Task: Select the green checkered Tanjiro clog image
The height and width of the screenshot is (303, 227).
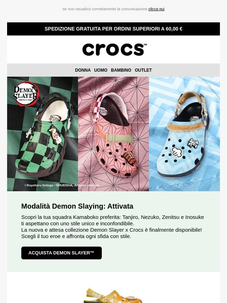Action: [x=43, y=134]
